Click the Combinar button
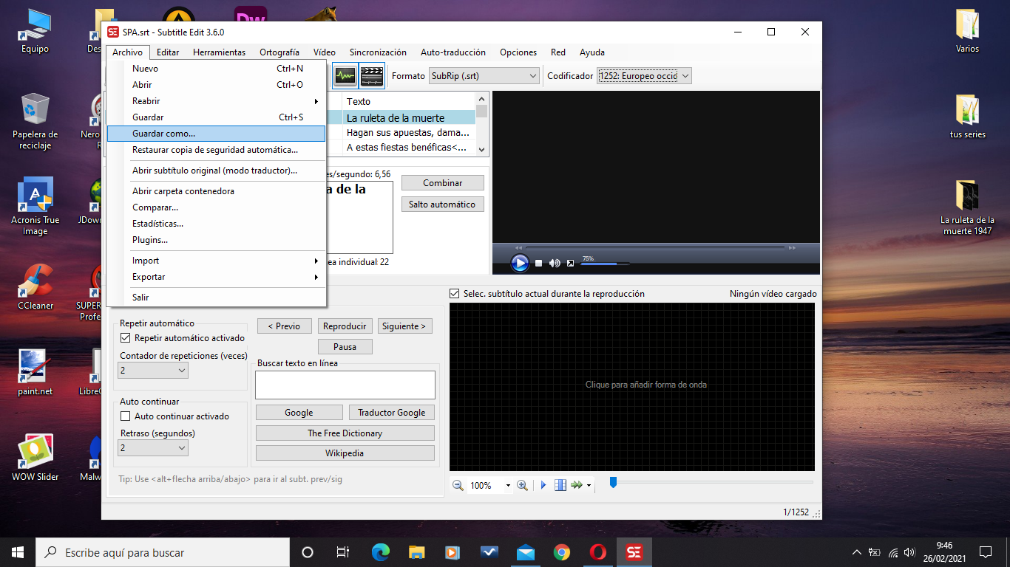 tap(443, 183)
